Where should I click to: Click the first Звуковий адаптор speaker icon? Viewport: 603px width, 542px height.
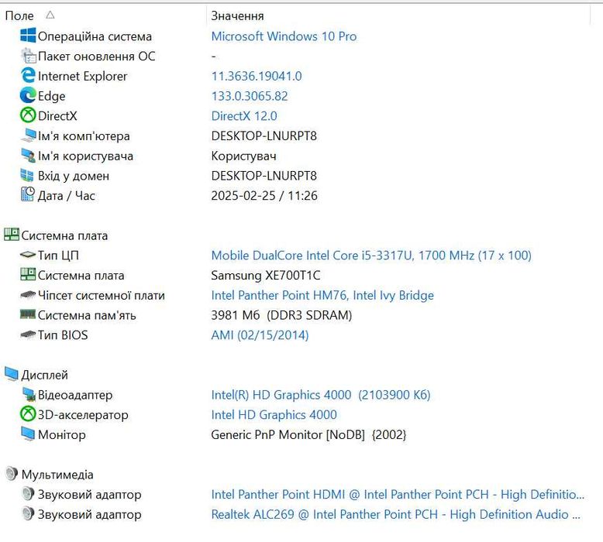pyautogui.click(x=28, y=494)
